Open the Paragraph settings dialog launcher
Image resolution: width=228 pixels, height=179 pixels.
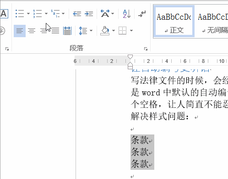tap(146, 49)
